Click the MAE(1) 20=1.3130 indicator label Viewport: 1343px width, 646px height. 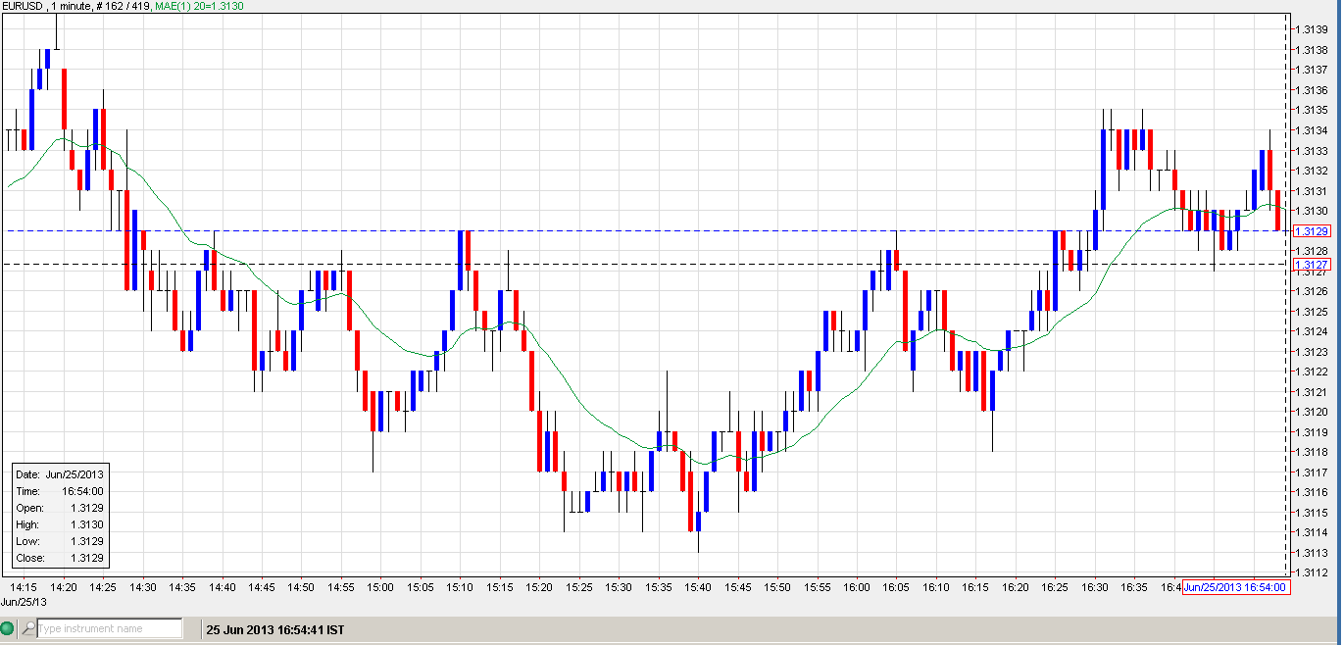(199, 6)
